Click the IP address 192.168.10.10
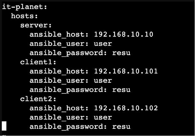Image resolution: width=195 pixels, height=136 pixels. tap(123, 34)
